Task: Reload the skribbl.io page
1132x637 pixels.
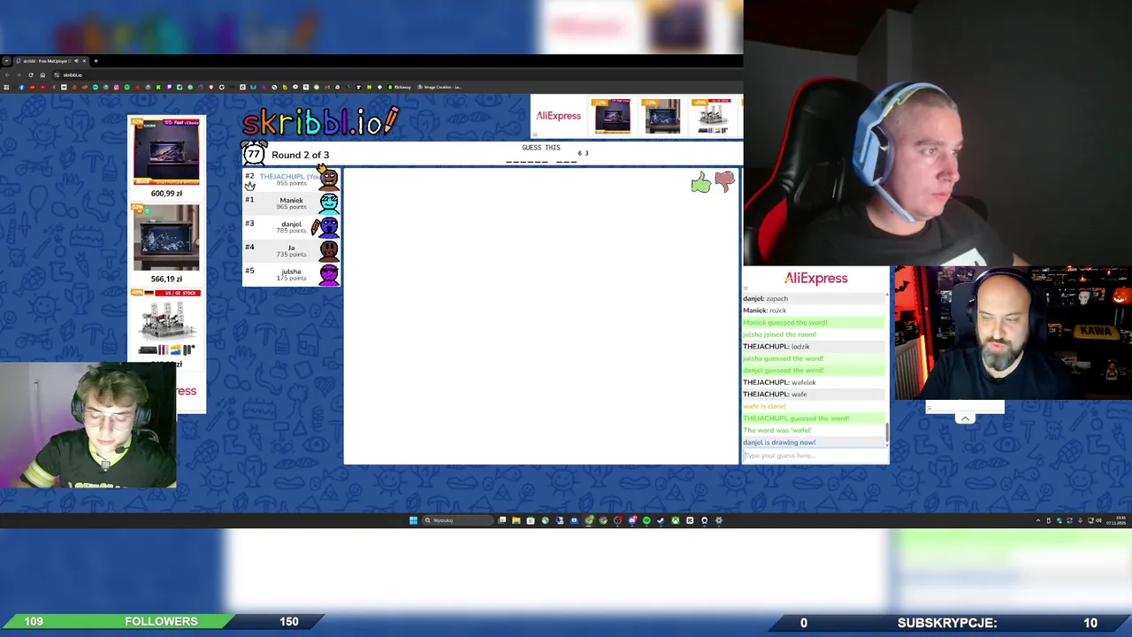Action: [31, 75]
